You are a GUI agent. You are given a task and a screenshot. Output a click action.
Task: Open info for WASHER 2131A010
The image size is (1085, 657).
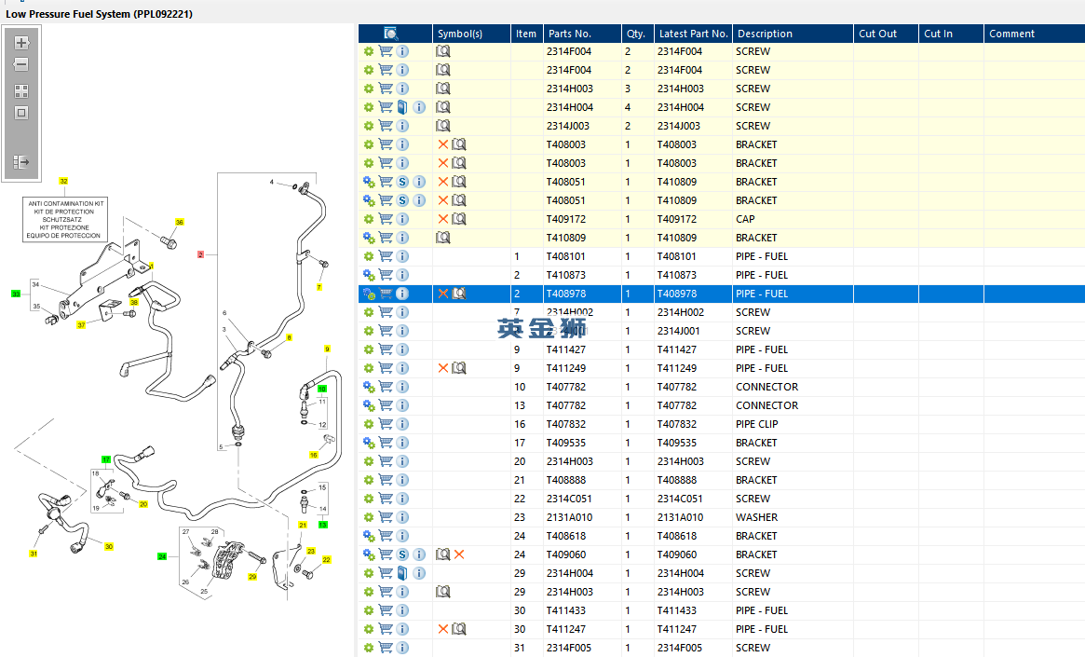pos(402,517)
